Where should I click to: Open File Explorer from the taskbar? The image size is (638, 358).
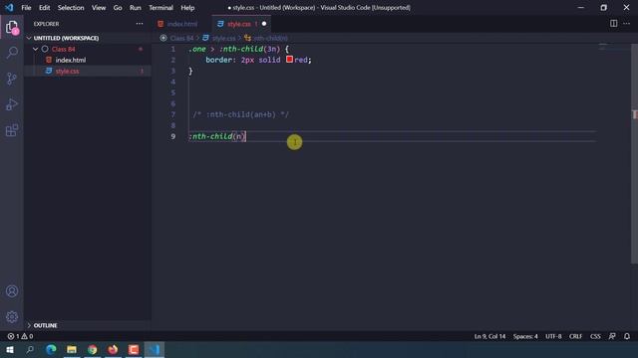(72, 349)
